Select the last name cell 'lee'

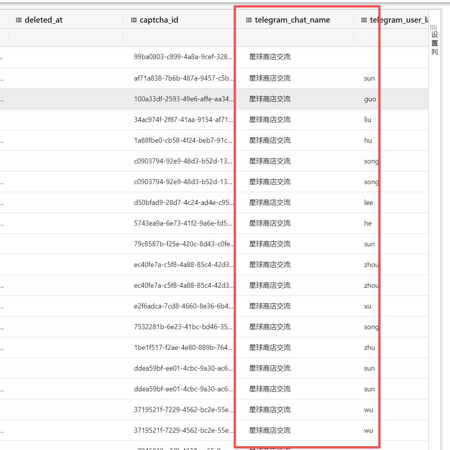[x=369, y=202]
